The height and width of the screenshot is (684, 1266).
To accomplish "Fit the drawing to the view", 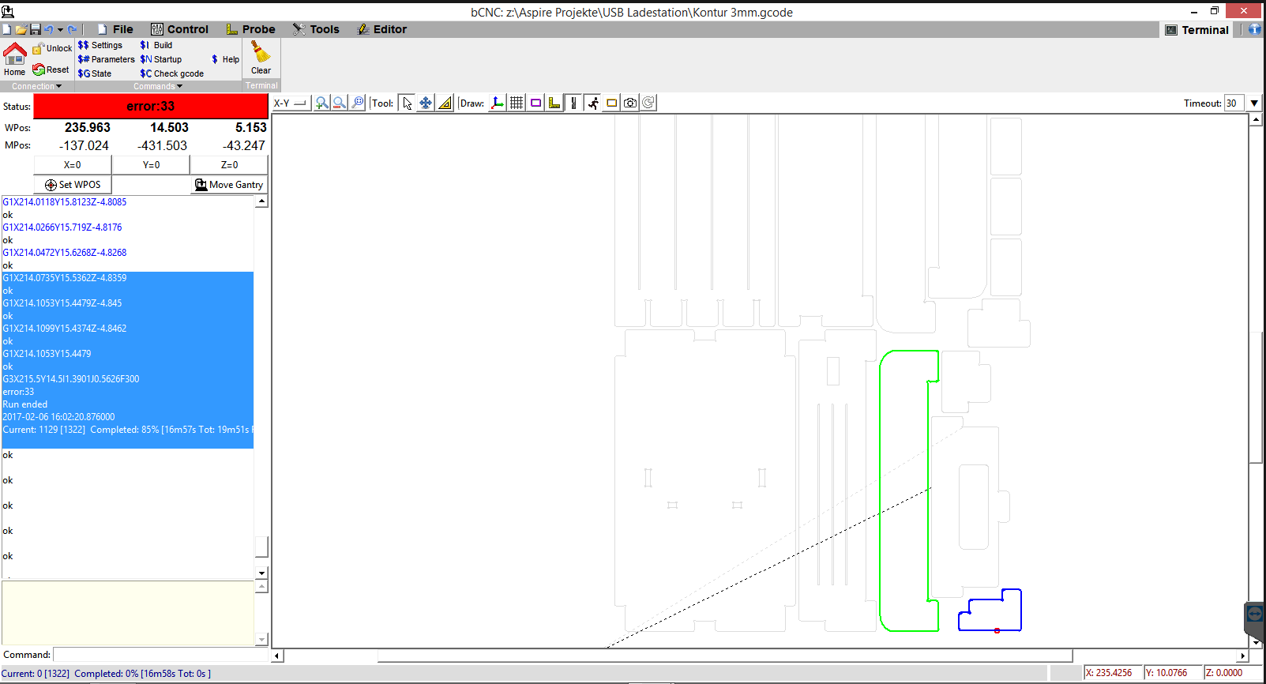I will [x=358, y=103].
